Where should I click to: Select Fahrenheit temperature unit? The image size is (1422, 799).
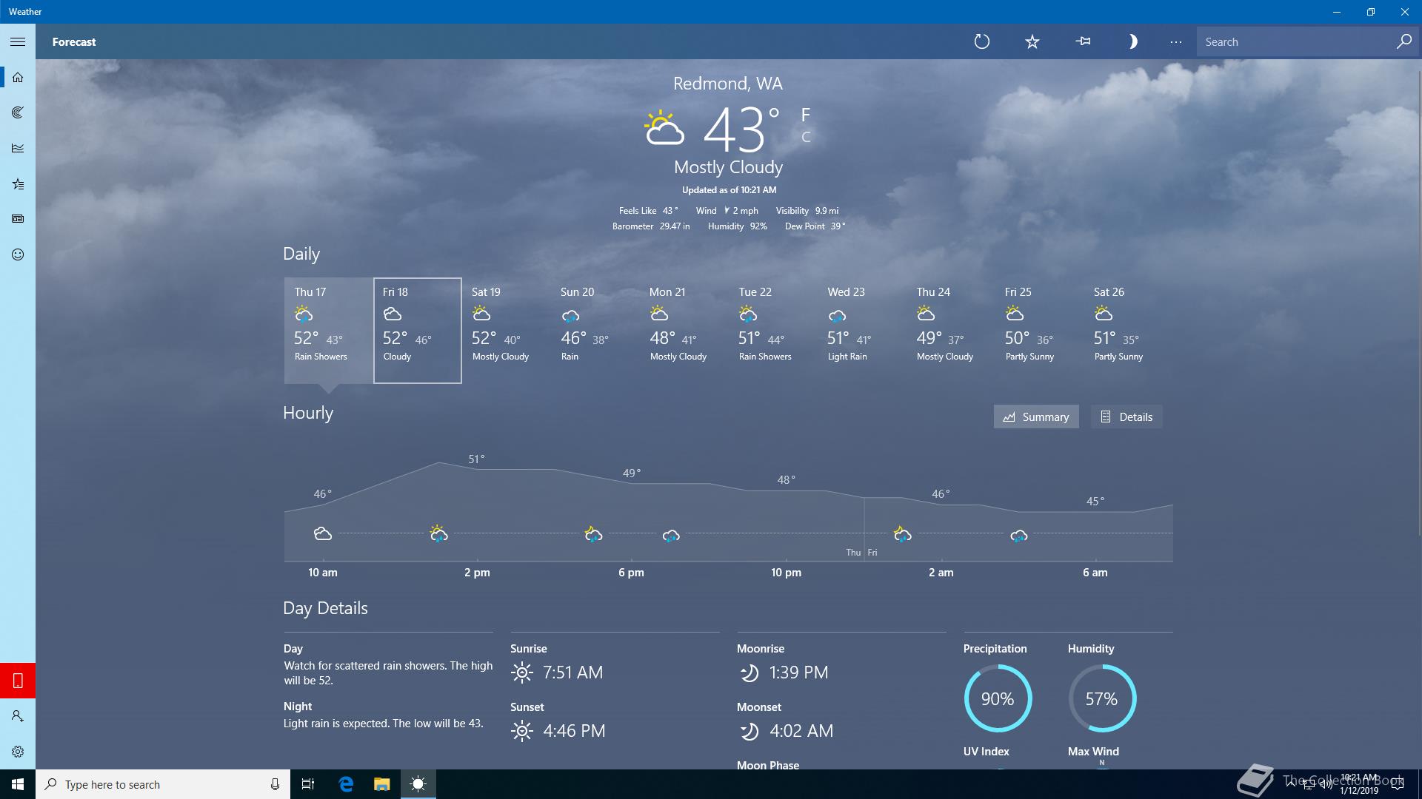click(x=806, y=115)
